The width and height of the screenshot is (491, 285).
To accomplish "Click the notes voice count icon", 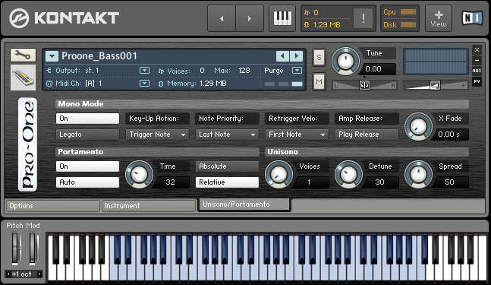I will coord(307,13).
